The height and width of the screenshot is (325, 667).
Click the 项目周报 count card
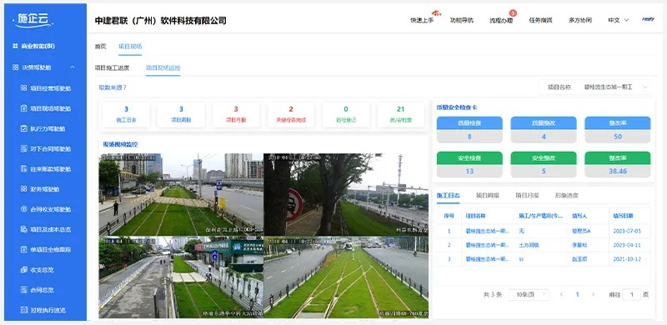point(181,114)
